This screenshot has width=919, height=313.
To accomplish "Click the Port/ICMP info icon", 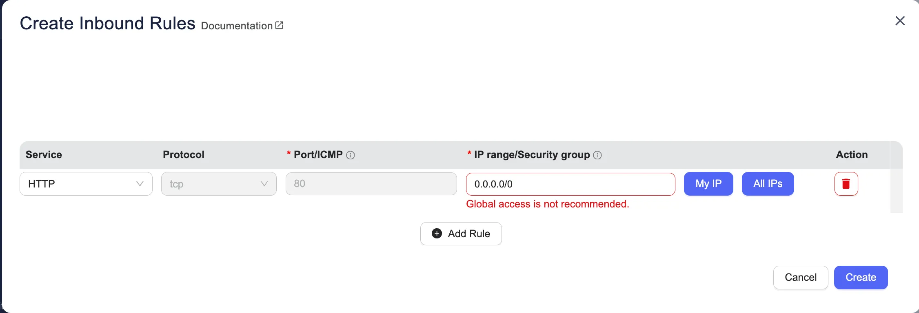I will coord(351,155).
